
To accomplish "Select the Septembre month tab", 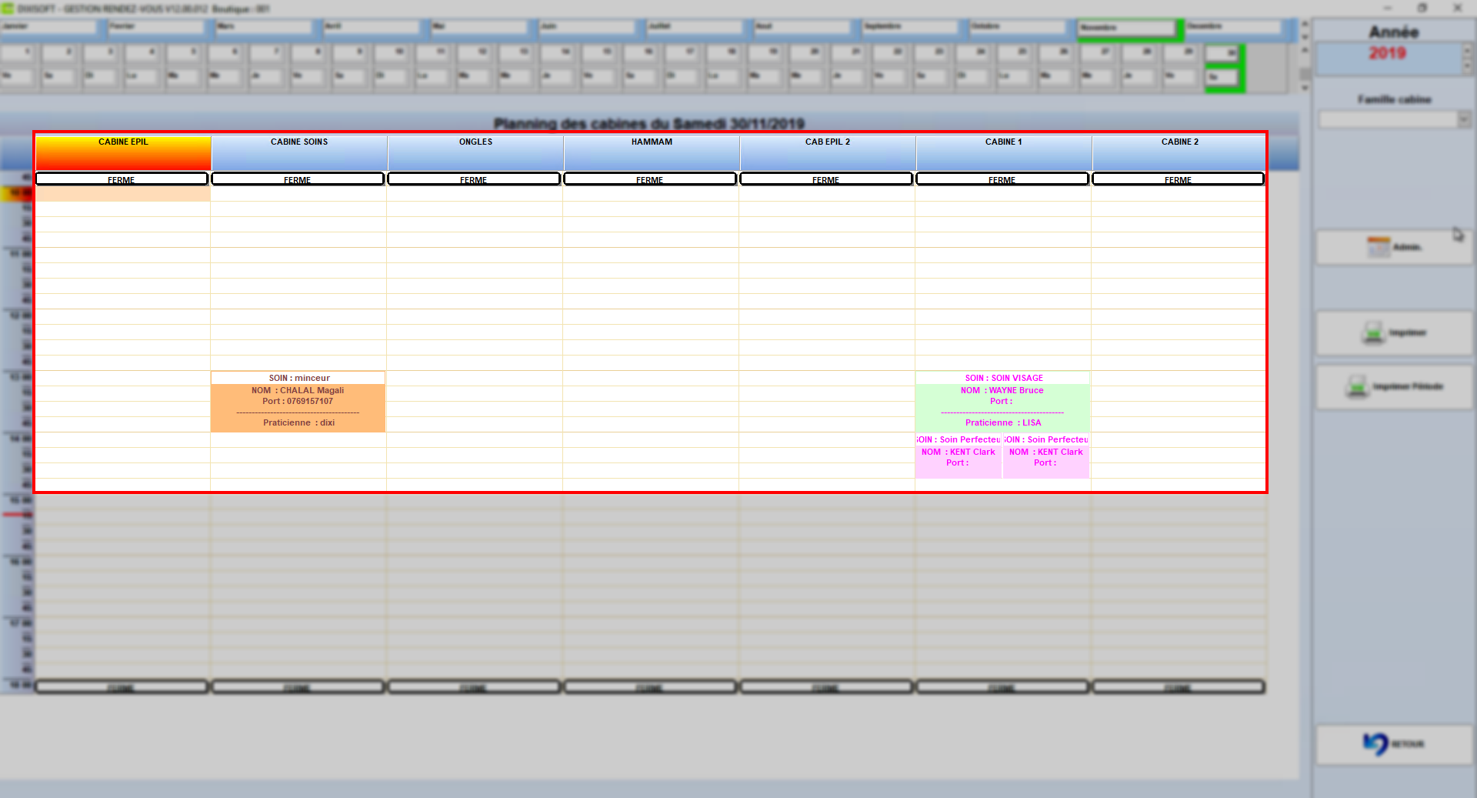I will (x=910, y=27).
